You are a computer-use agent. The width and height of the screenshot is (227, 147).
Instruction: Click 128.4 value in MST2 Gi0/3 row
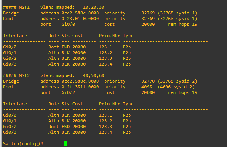pos(106,132)
